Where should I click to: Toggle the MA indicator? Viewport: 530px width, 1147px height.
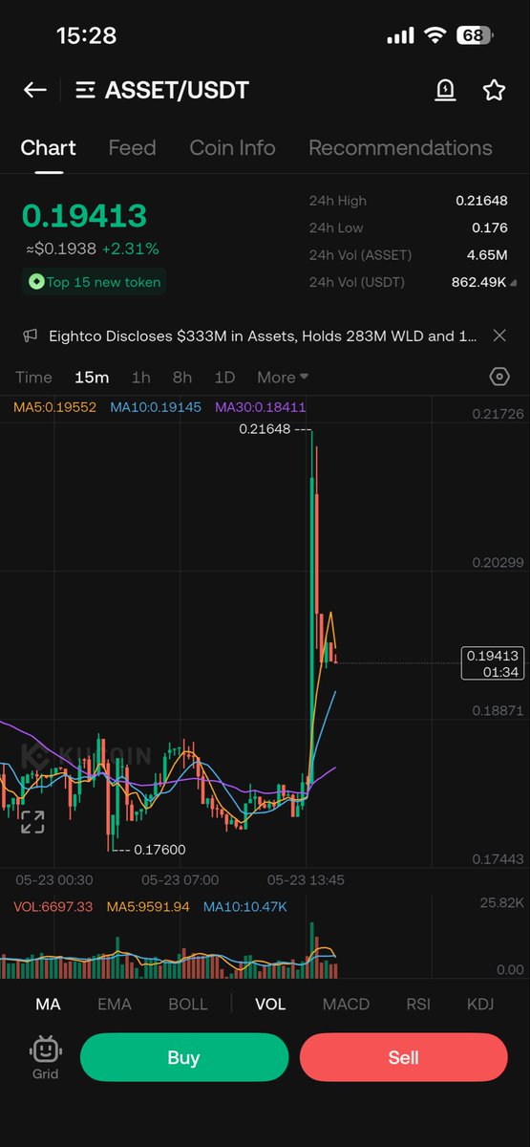pyautogui.click(x=48, y=1005)
